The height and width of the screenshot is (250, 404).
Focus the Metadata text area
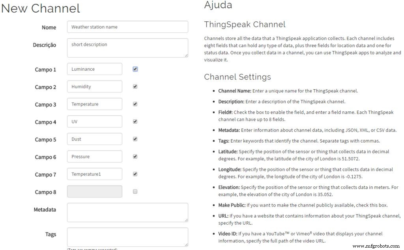[x=127, y=212]
